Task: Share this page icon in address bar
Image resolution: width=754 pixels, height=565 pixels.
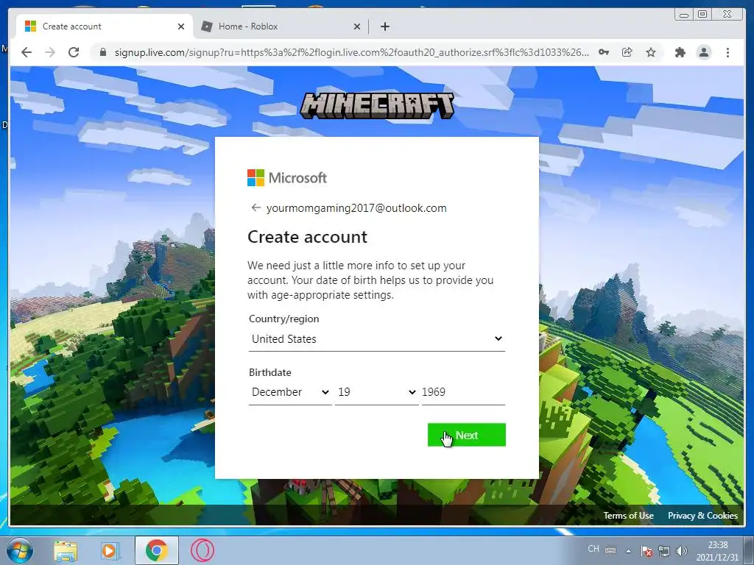Action: coord(627,52)
